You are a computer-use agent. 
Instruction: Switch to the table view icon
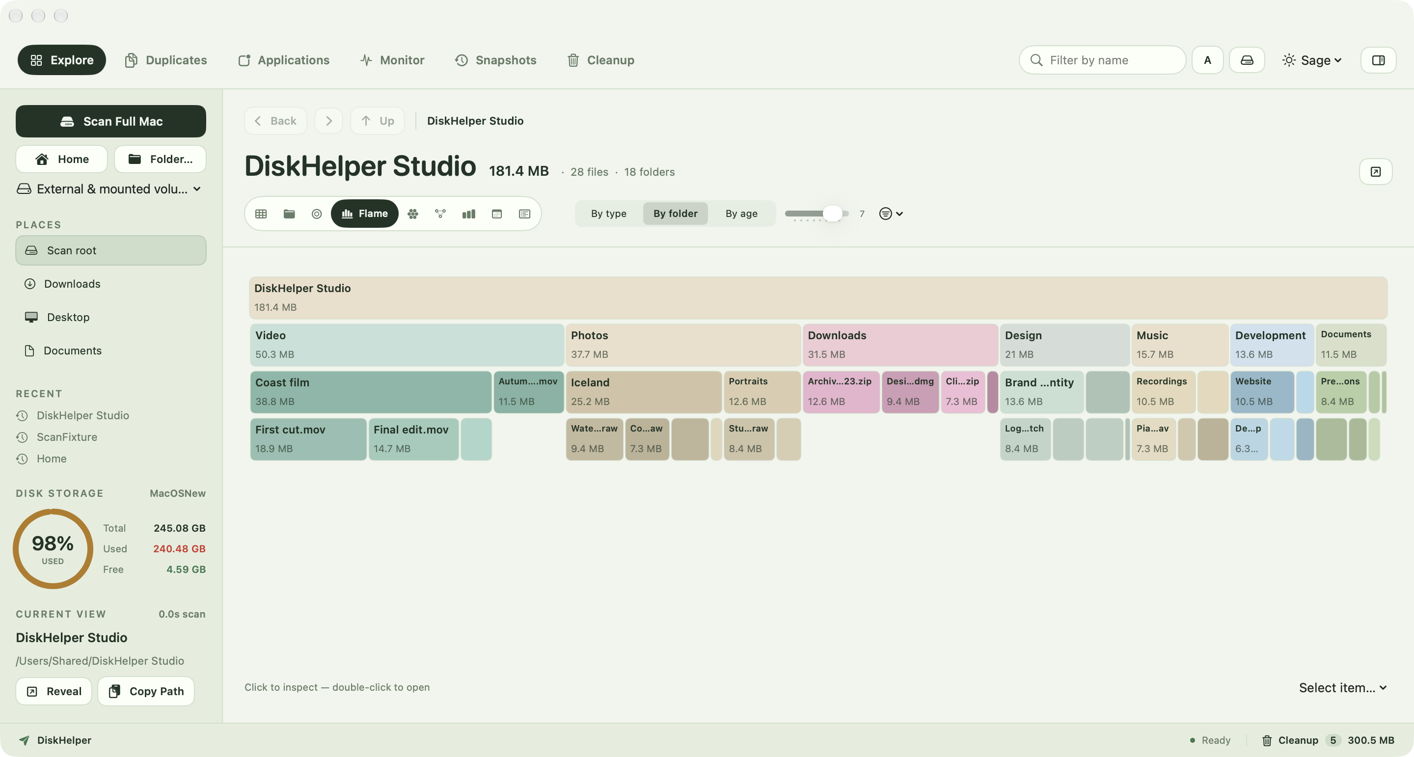(x=261, y=214)
